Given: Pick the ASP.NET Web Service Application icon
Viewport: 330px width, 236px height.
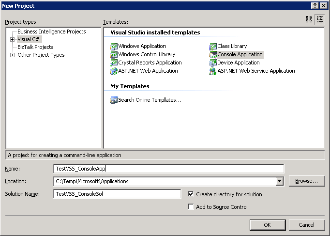Looking at the screenshot, I should tap(213, 71).
